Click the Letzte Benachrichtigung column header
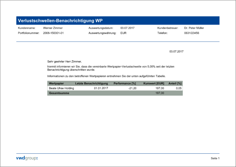 (x=92, y=83)
